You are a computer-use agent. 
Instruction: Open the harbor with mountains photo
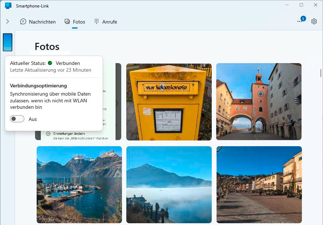[x=79, y=185]
